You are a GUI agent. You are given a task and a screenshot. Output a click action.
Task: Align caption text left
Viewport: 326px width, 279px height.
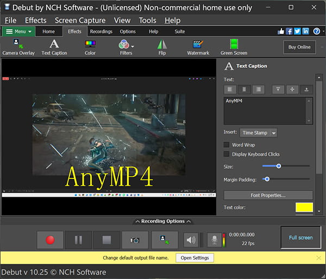tap(230, 90)
